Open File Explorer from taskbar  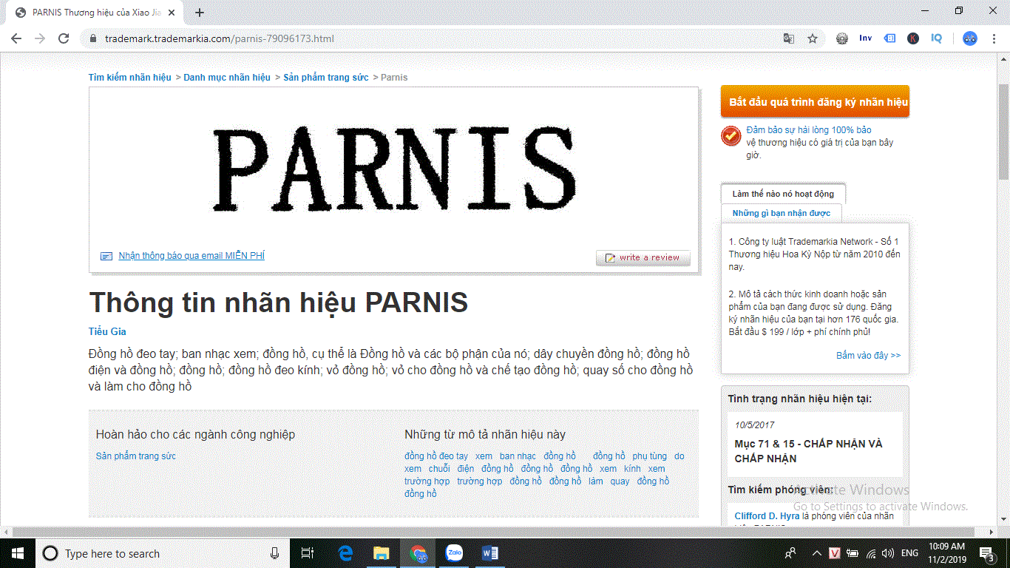pyautogui.click(x=381, y=553)
